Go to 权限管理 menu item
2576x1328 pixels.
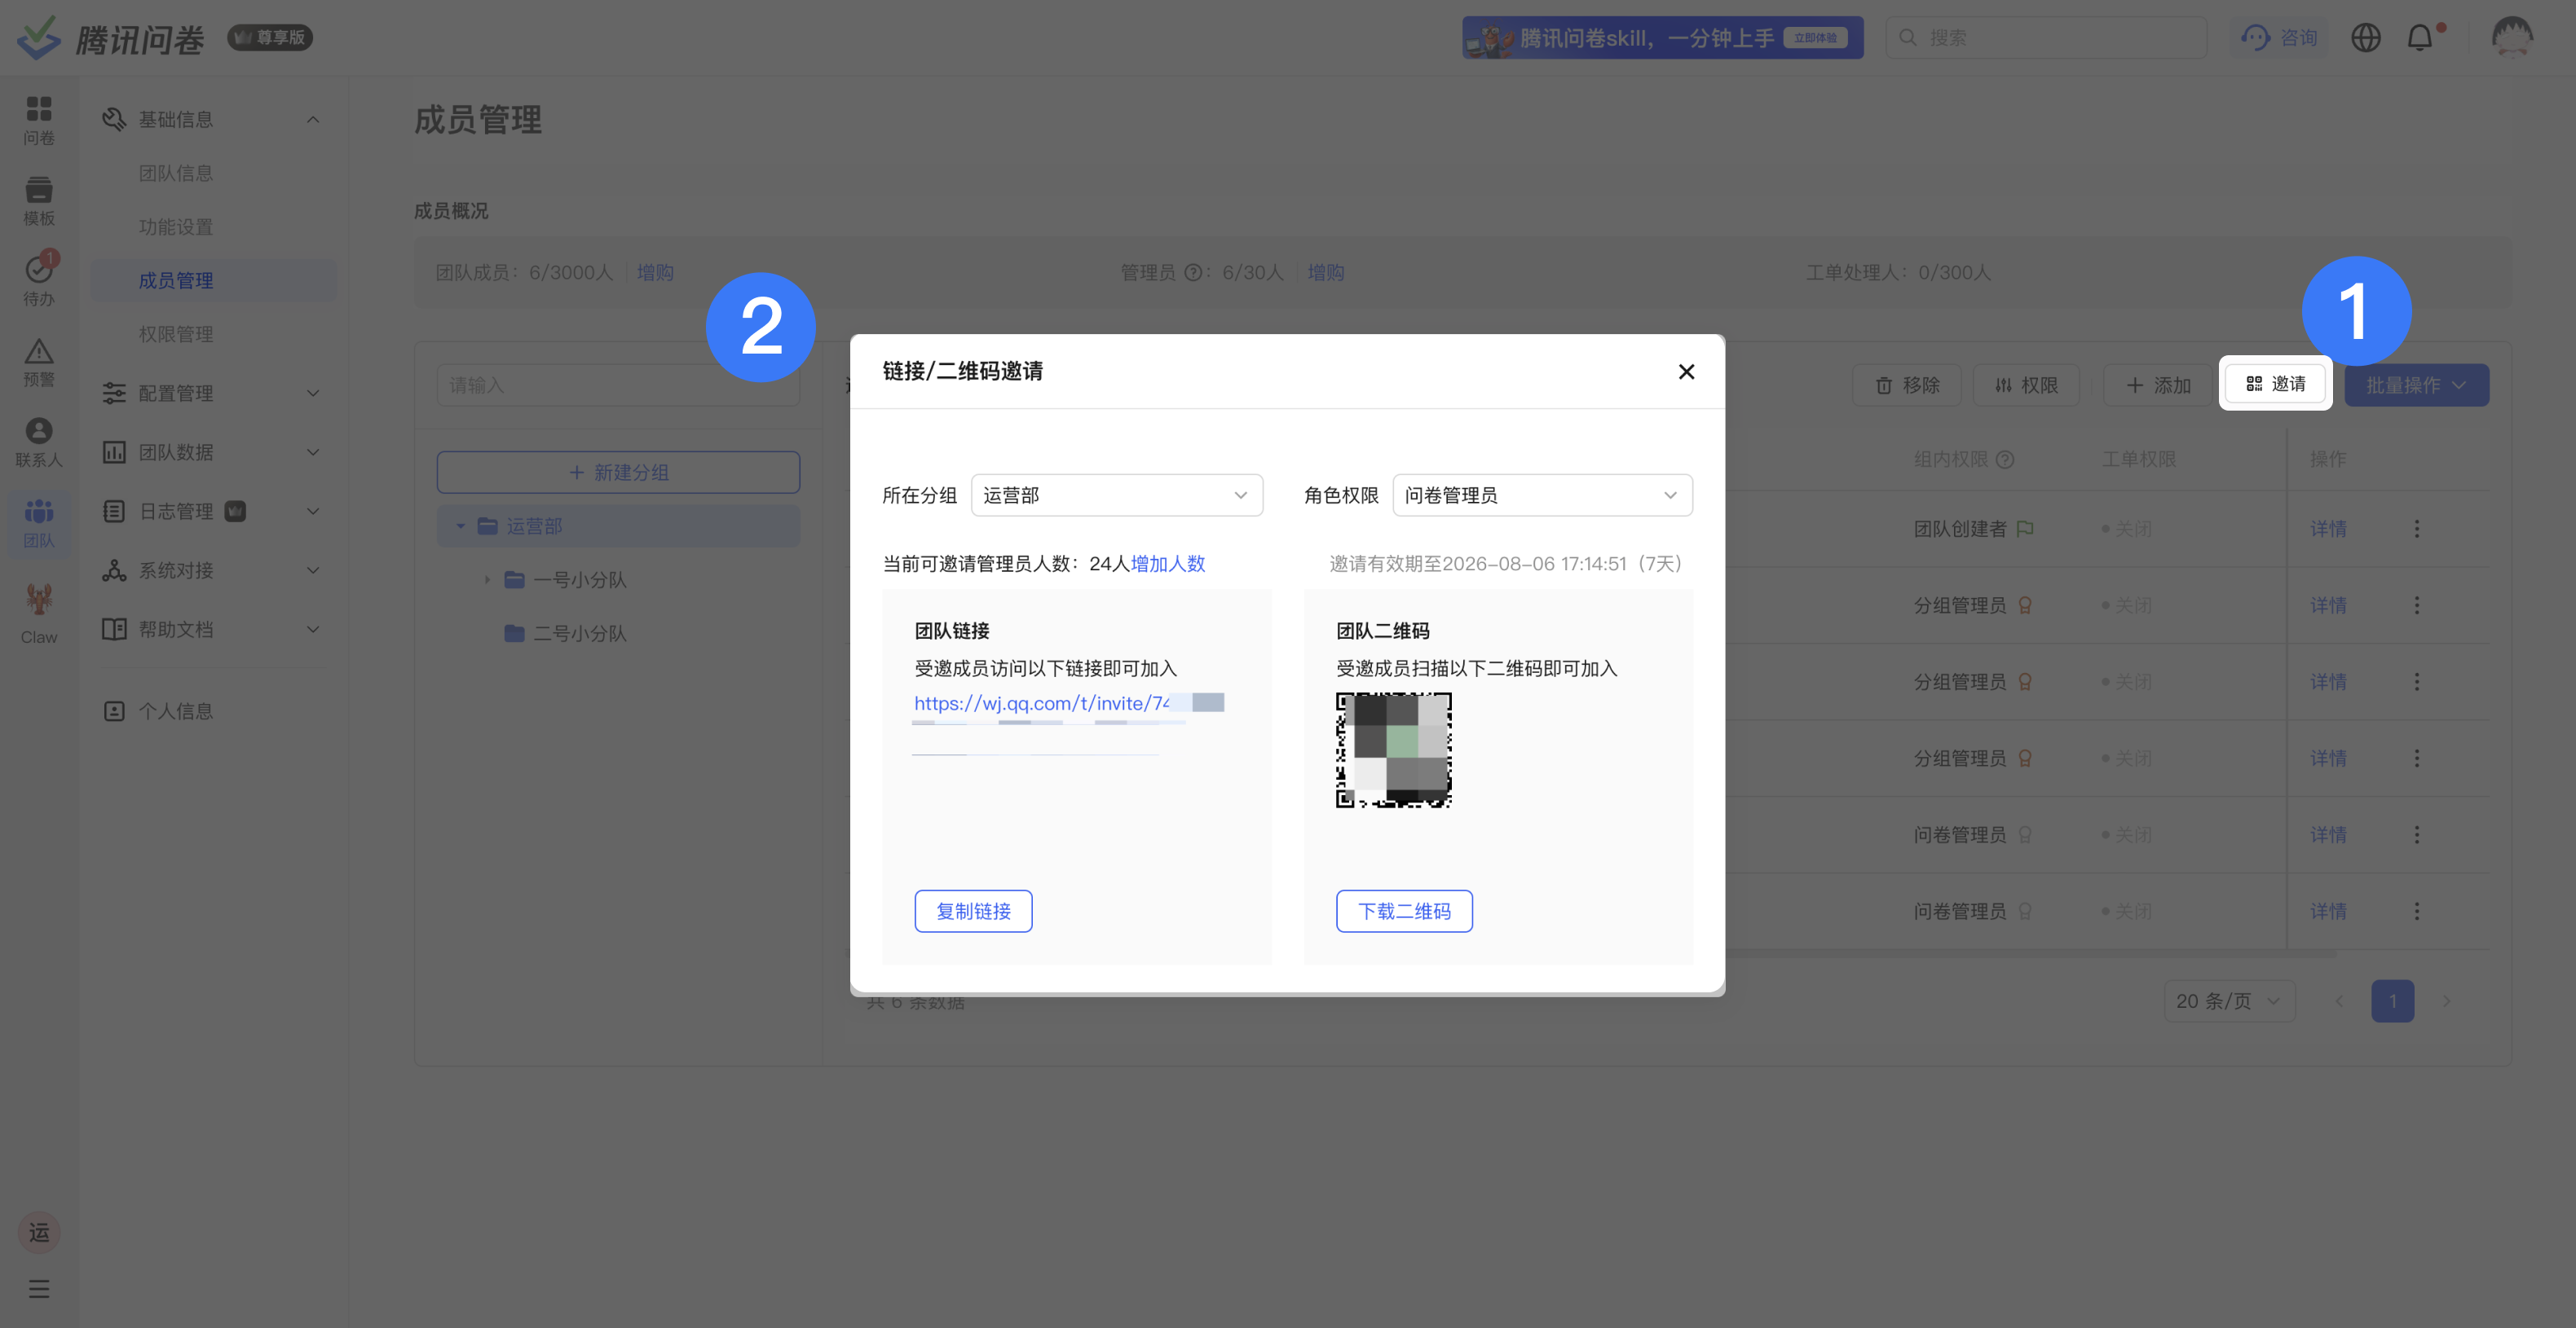click(x=176, y=335)
